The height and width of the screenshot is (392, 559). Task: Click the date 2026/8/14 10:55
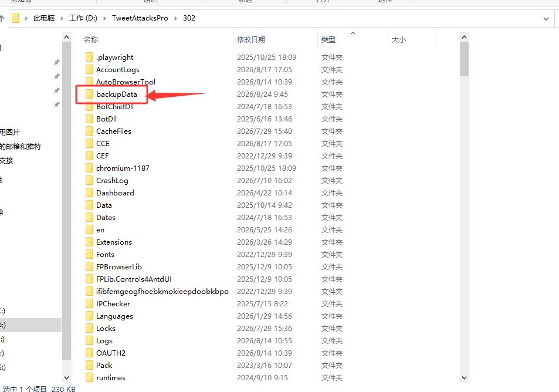[264, 340]
